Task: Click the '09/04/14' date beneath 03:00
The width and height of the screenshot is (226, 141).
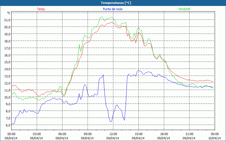Action: click(36, 138)
